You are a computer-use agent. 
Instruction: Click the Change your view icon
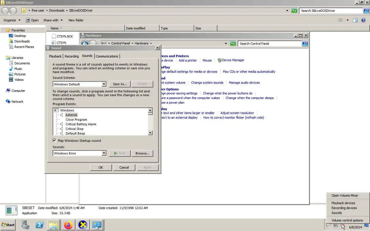(x=341, y=20)
